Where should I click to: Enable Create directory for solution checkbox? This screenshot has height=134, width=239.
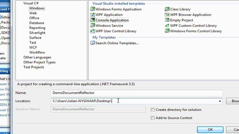coord(153,110)
